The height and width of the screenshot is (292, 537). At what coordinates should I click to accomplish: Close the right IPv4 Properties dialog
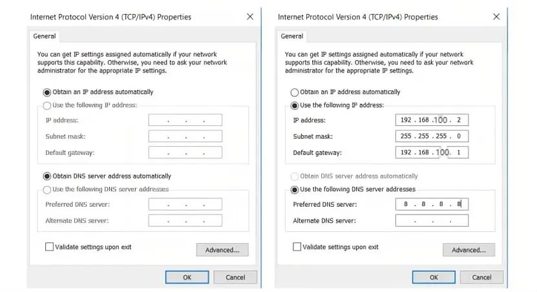coord(496,17)
